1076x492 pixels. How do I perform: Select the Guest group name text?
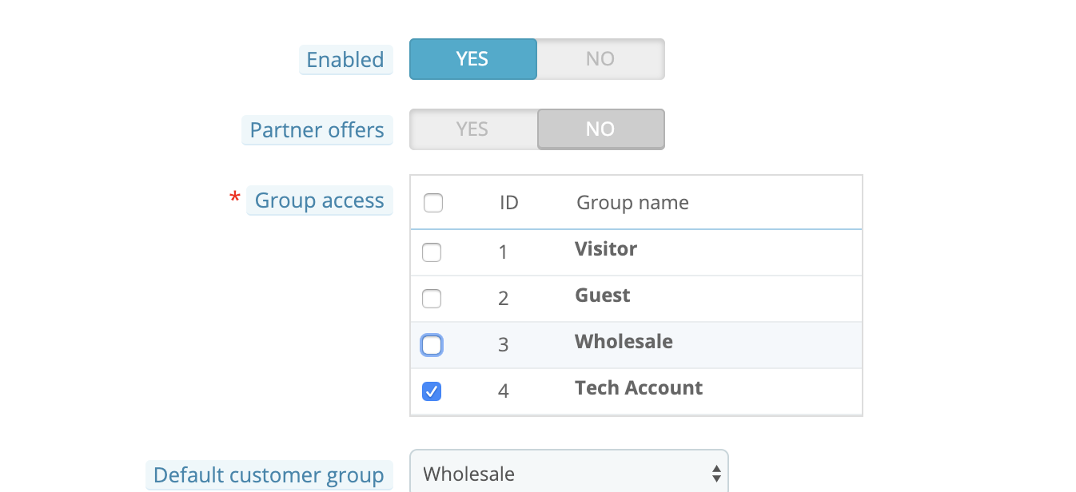tap(603, 296)
